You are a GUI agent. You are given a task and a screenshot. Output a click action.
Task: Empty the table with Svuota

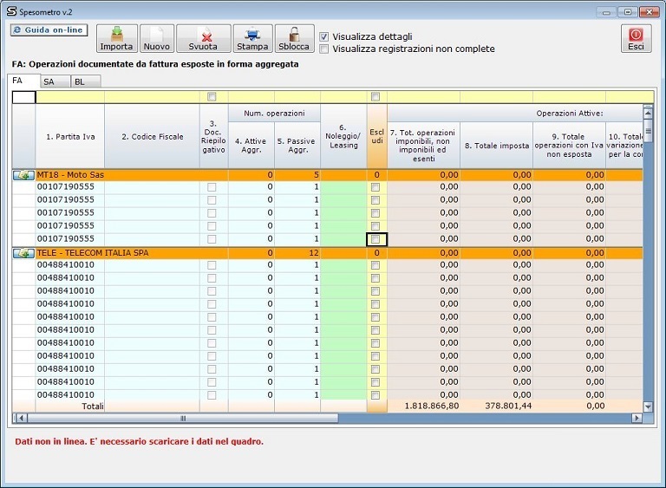pyautogui.click(x=204, y=38)
